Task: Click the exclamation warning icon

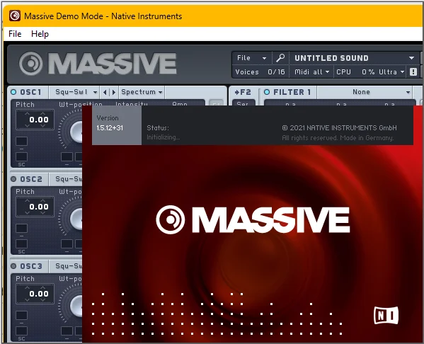Action: [413, 72]
